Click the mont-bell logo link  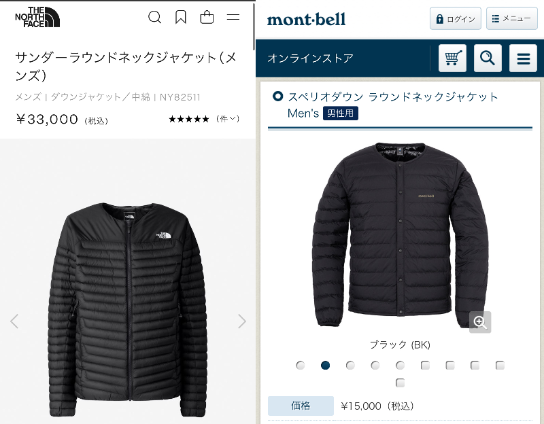[307, 19]
